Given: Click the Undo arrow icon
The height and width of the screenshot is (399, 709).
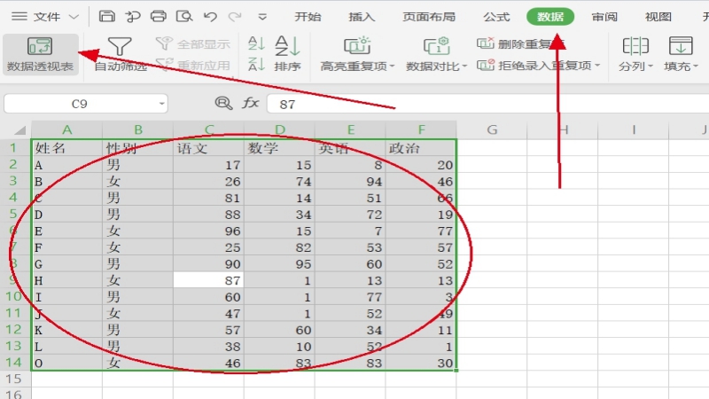Looking at the screenshot, I should tap(210, 16).
